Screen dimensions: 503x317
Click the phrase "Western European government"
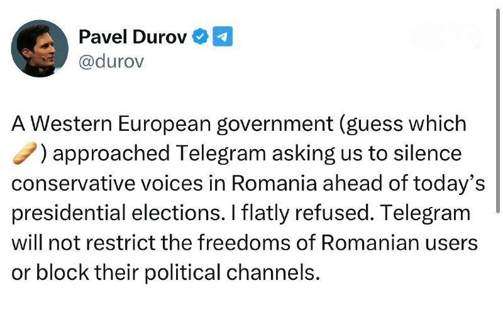tap(182, 124)
